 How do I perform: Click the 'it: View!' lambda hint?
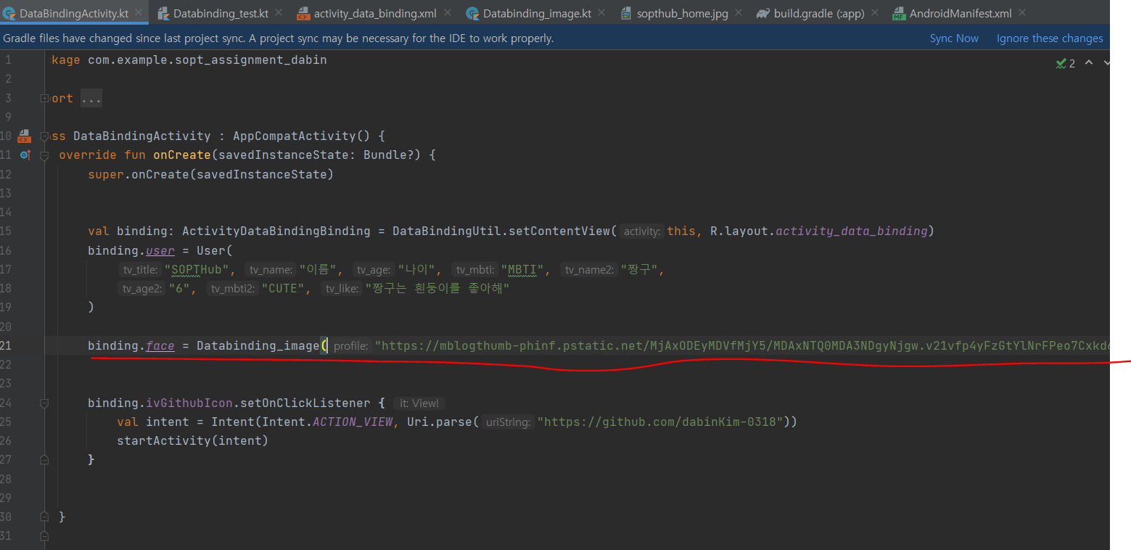[x=420, y=403]
